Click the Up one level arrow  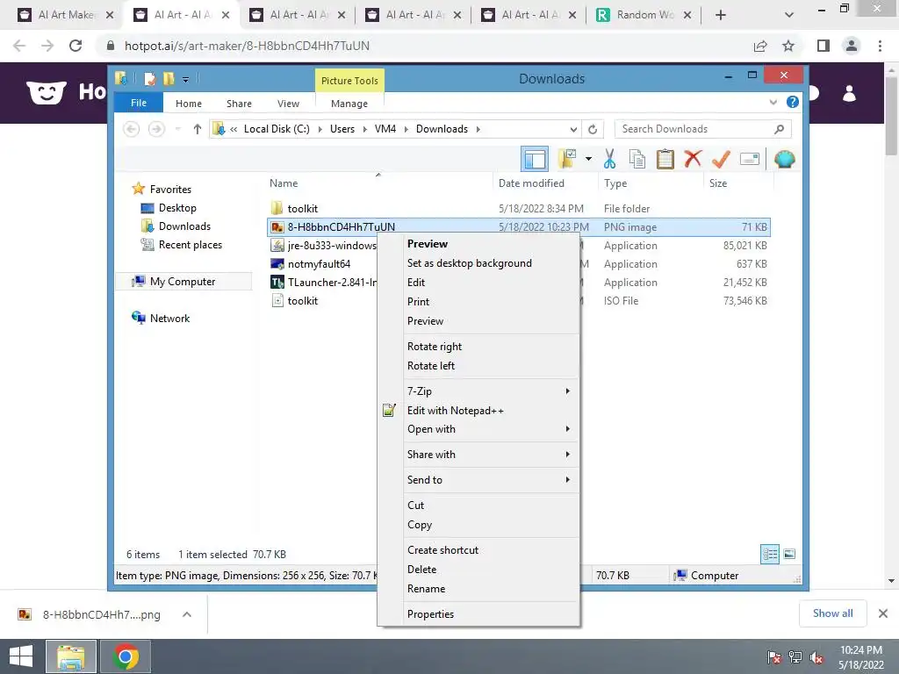[198, 129]
